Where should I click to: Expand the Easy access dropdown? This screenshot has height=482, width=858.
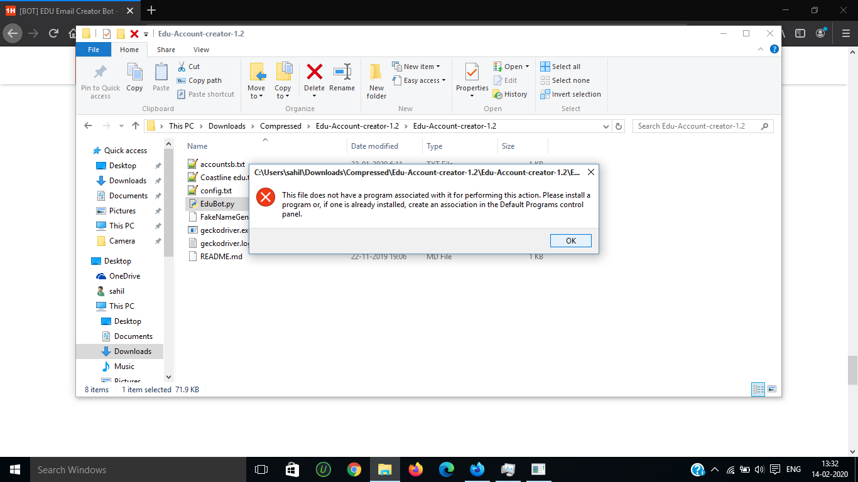443,80
